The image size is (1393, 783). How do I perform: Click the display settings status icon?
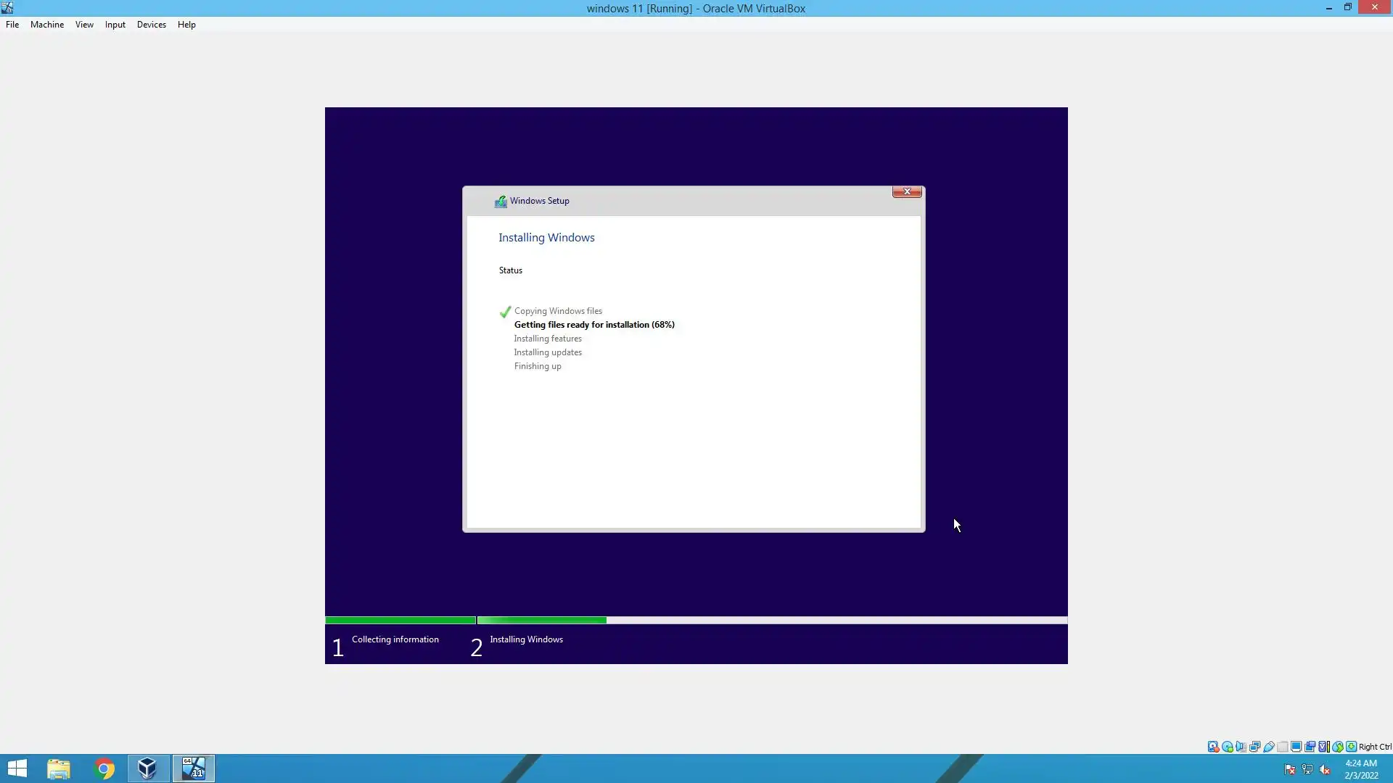tap(1296, 747)
